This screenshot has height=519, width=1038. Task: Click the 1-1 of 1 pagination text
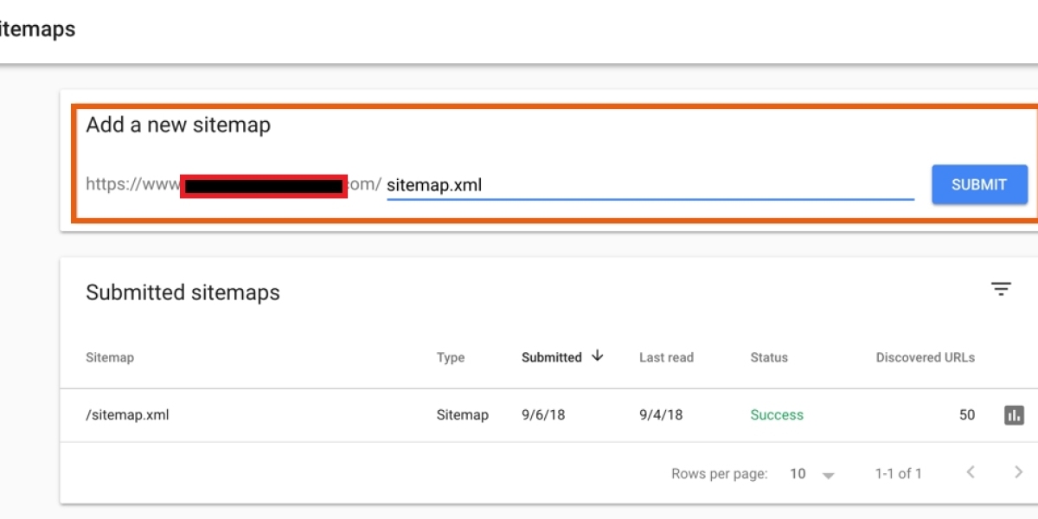[x=898, y=474]
